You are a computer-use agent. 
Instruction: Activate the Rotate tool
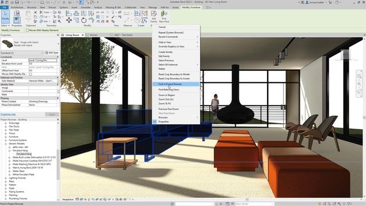pyautogui.click(x=83, y=21)
